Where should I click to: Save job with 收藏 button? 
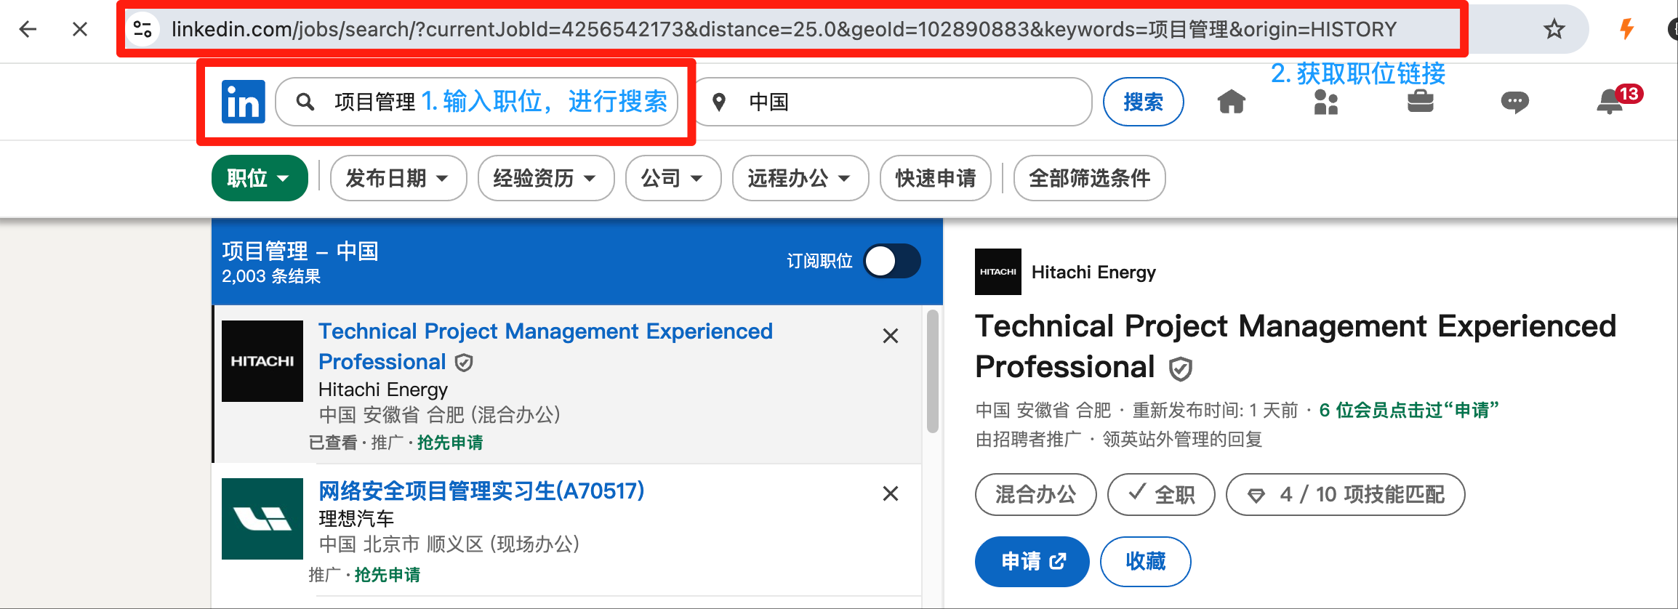tap(1146, 562)
